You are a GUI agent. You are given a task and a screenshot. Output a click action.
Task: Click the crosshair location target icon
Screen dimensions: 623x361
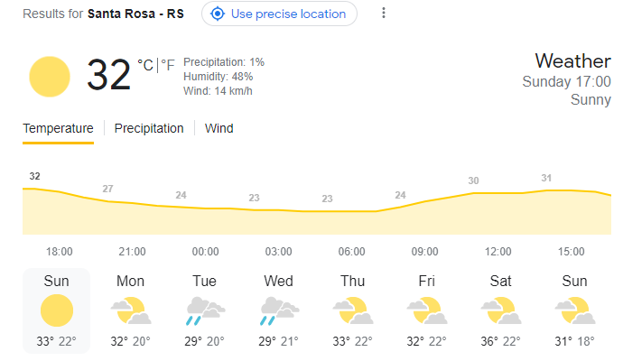pos(218,14)
